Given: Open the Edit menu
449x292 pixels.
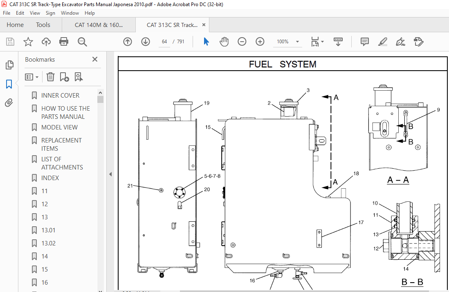Looking at the screenshot, I should click(20, 13).
